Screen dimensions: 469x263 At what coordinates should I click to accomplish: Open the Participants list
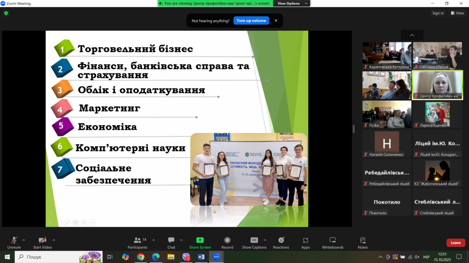(x=138, y=242)
